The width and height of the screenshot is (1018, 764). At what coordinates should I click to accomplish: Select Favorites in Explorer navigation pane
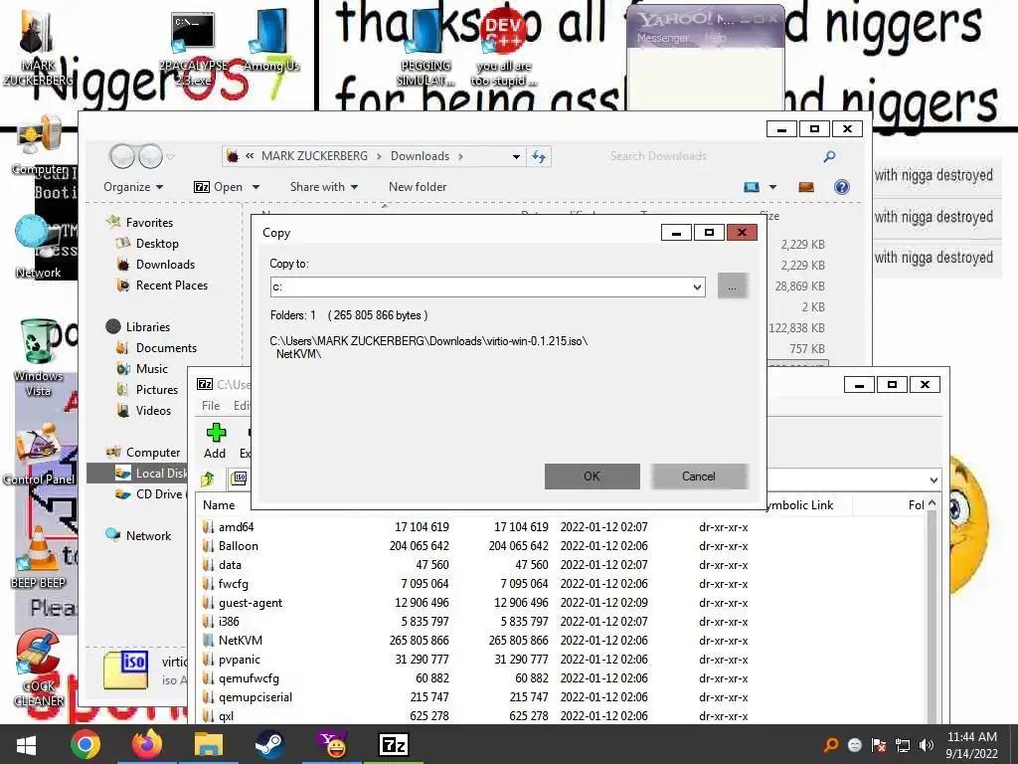click(149, 222)
